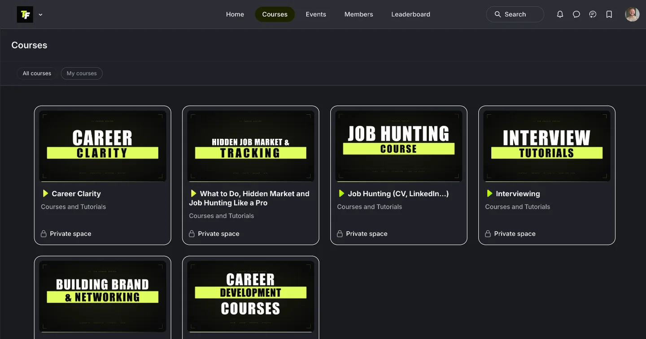Open the notifications bell
Screen dimensions: 646x339
[x=560, y=14]
